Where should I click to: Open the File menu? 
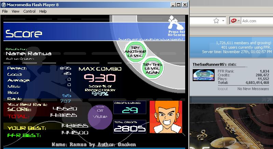[5, 11]
